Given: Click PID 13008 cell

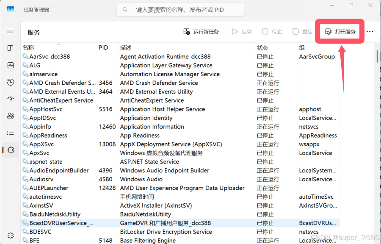Looking at the screenshot, I should point(107,144).
